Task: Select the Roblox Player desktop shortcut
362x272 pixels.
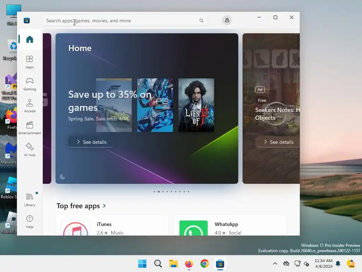Action: (x=9, y=222)
